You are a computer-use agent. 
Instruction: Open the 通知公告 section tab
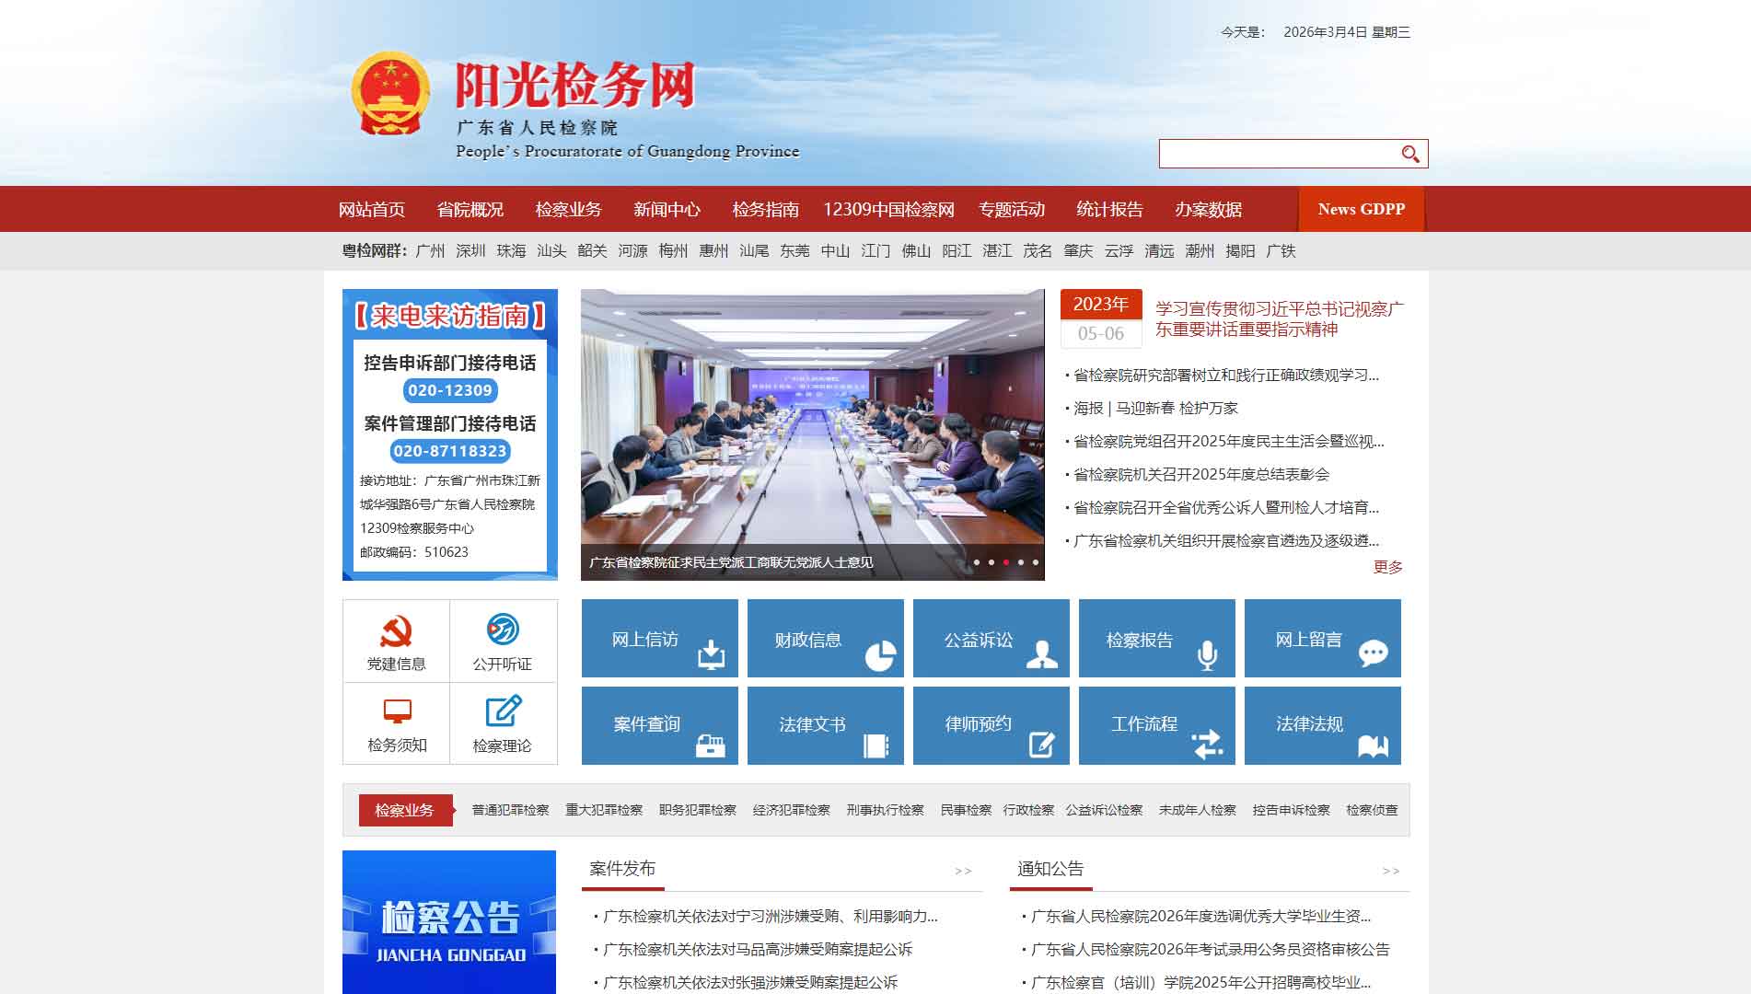[x=1050, y=869]
